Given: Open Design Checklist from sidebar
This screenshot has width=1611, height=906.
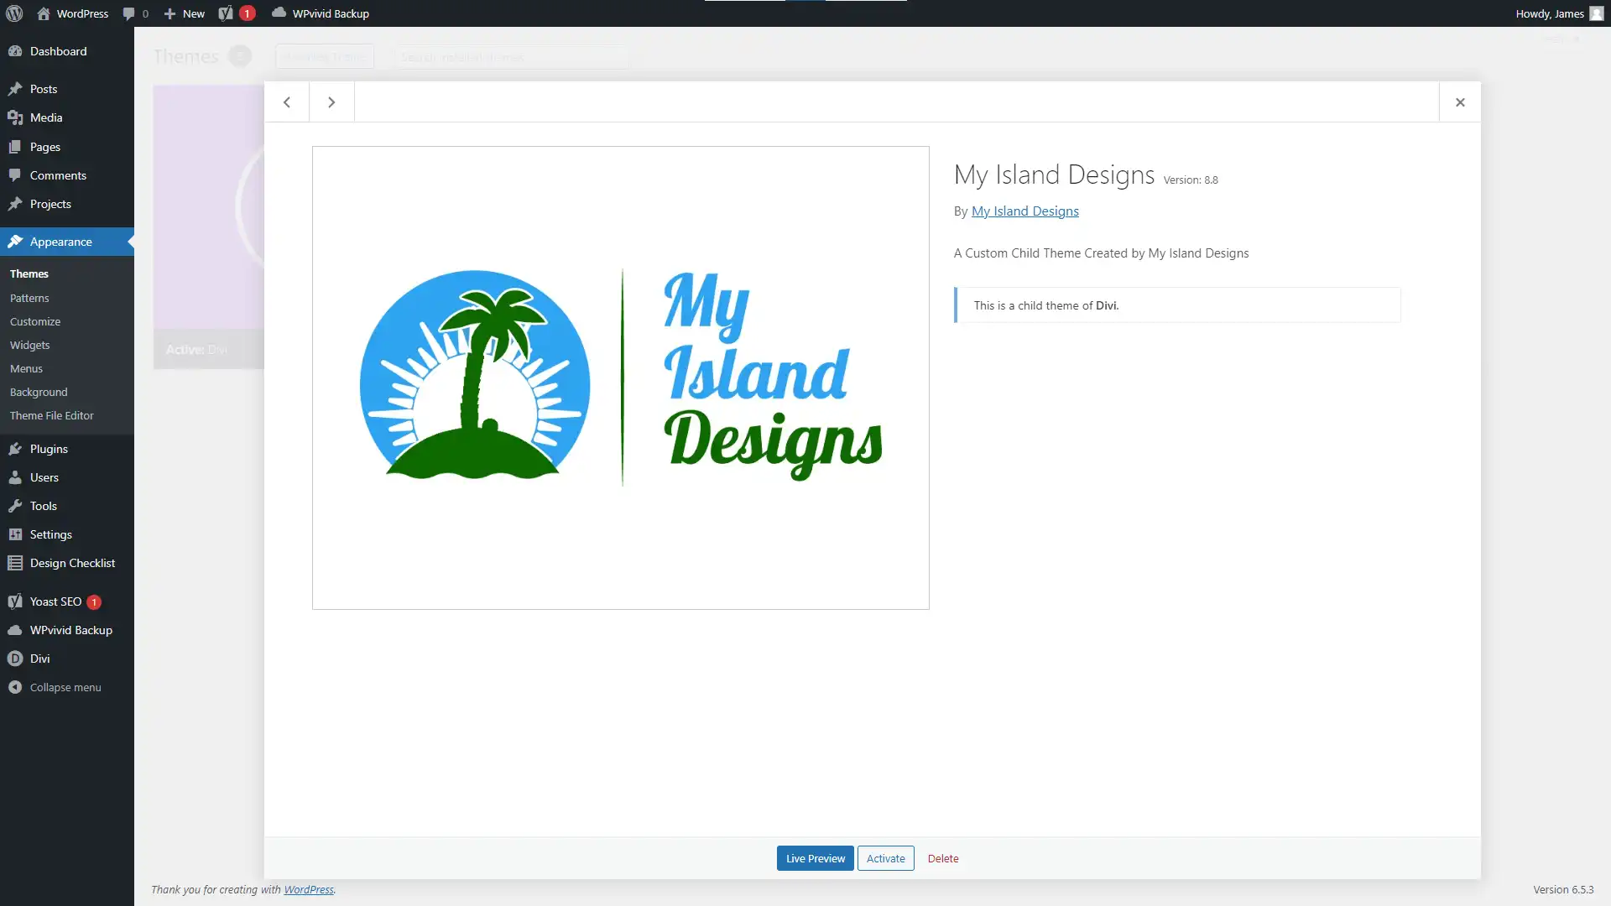Looking at the screenshot, I should [72, 563].
